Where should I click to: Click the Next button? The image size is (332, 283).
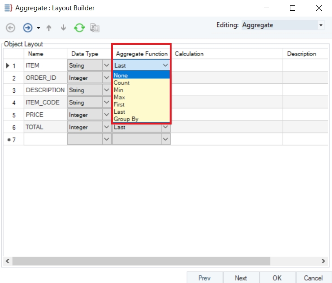point(241,278)
